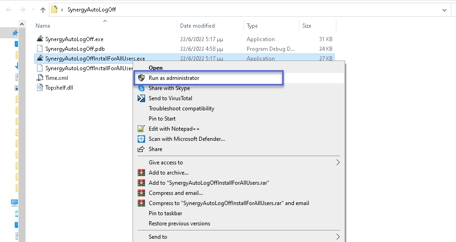Click WinRAR icon beside Compress and email

pos(141,193)
